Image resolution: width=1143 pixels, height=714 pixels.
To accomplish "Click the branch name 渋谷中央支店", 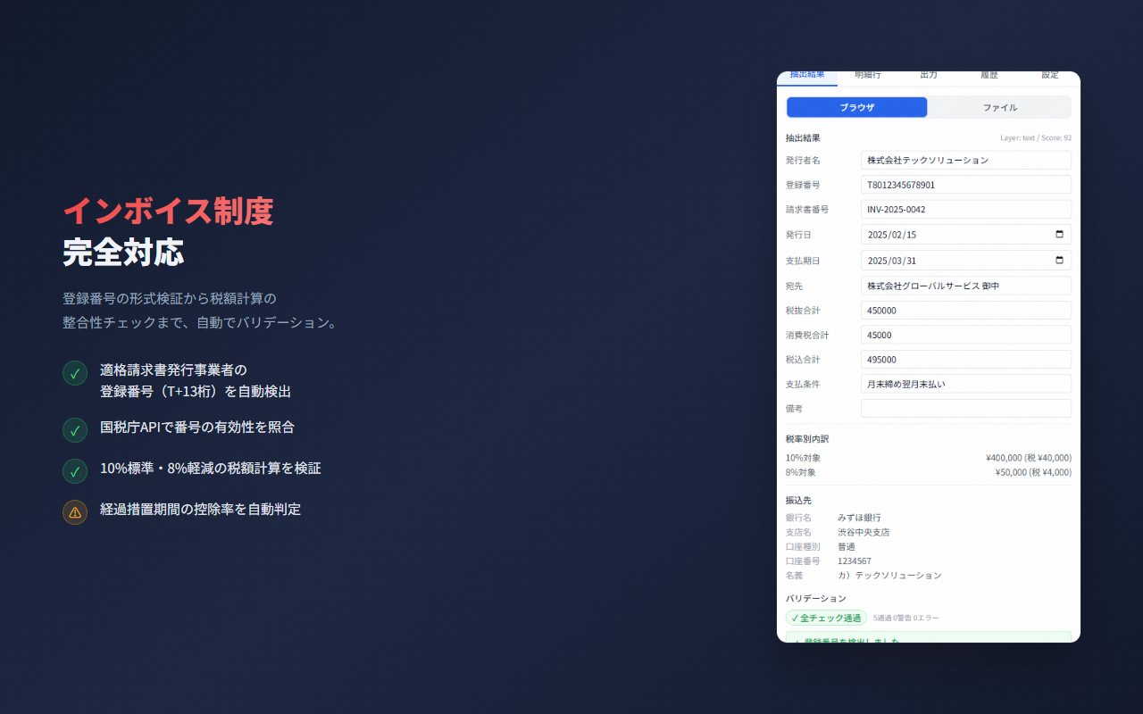I will pyautogui.click(x=864, y=532).
